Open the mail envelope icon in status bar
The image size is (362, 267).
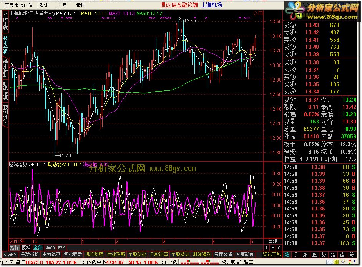tap(329, 262)
